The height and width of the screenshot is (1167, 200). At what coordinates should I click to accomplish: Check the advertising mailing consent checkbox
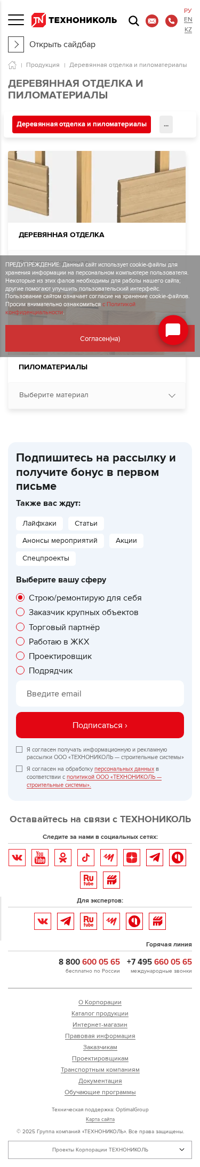(x=19, y=749)
